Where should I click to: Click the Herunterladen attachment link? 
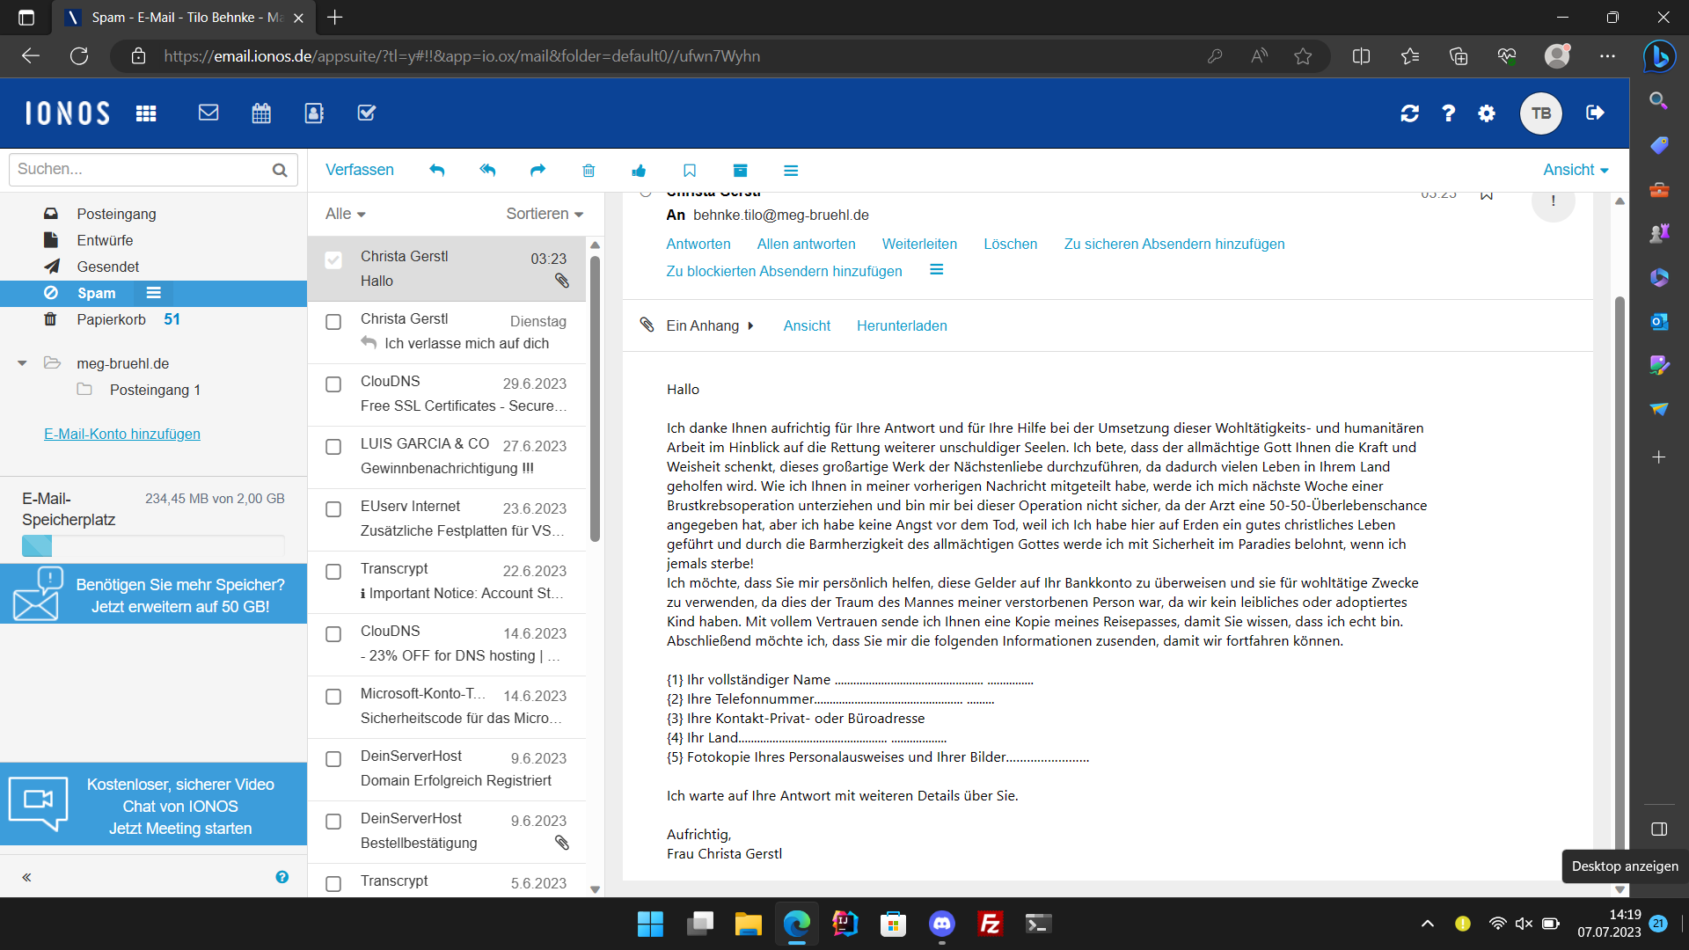(902, 325)
